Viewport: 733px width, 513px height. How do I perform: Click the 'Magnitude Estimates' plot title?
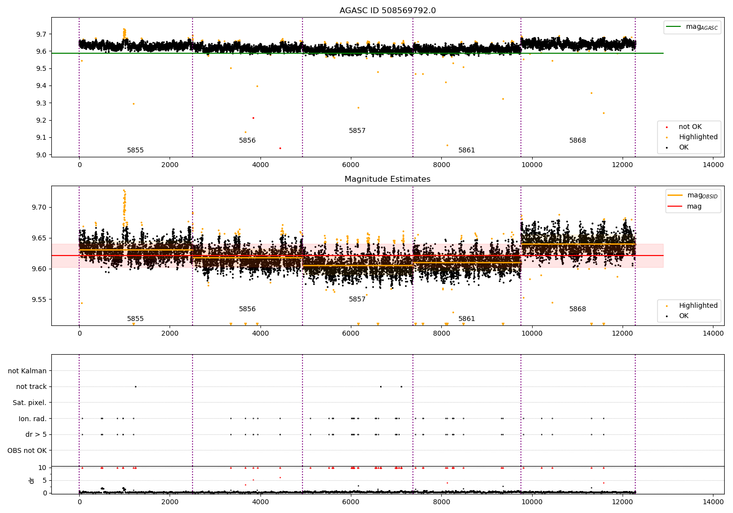click(388, 179)
